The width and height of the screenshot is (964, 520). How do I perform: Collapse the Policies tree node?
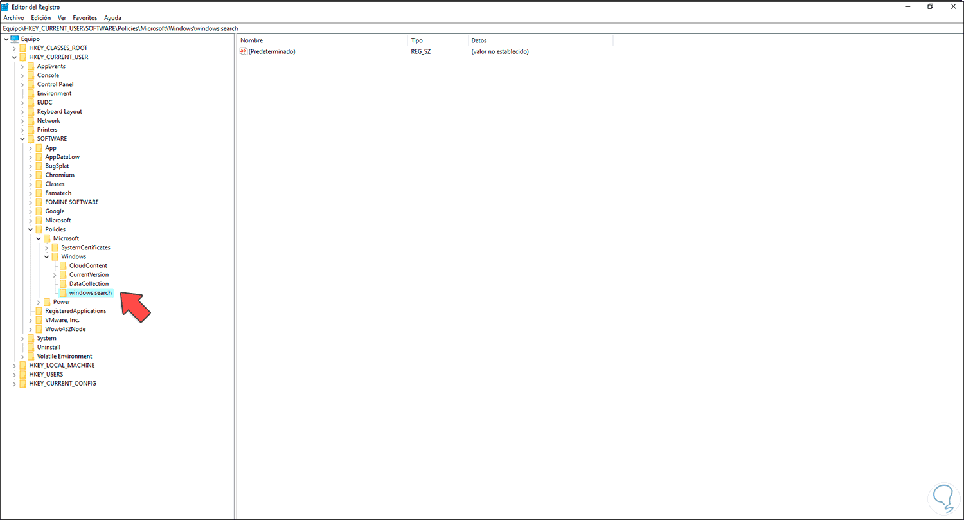[30, 229]
